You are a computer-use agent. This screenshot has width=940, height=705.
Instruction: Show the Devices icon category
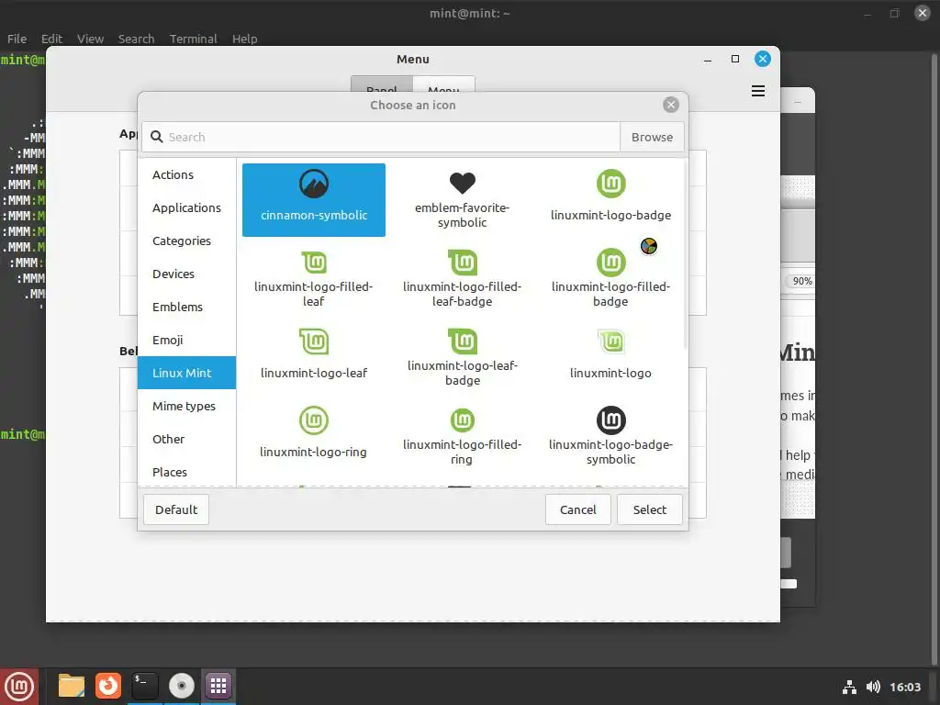click(x=187, y=274)
